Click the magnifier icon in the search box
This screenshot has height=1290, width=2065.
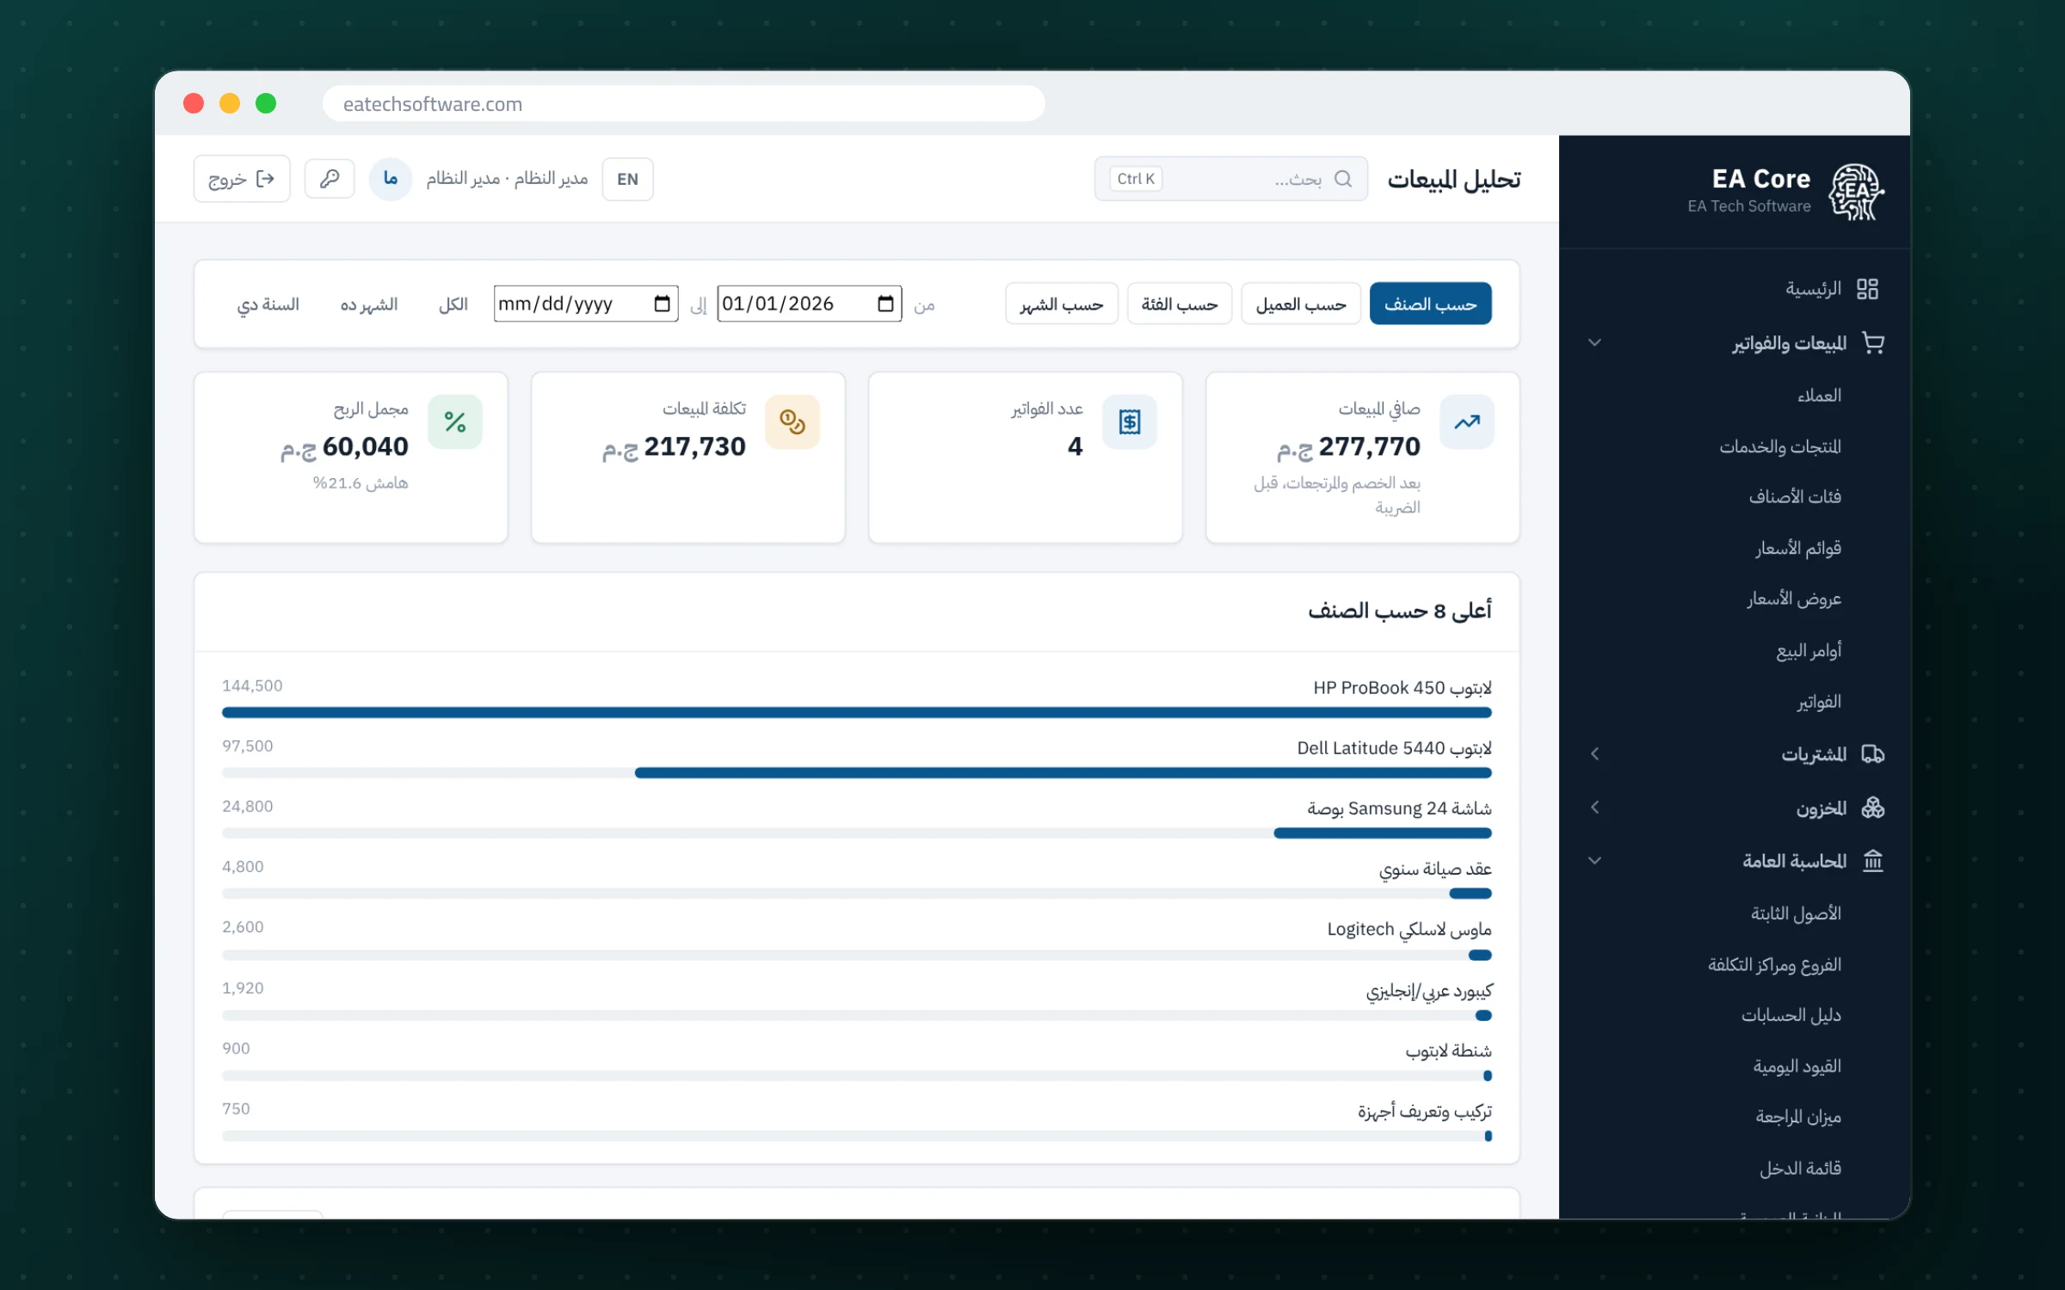[x=1342, y=179]
